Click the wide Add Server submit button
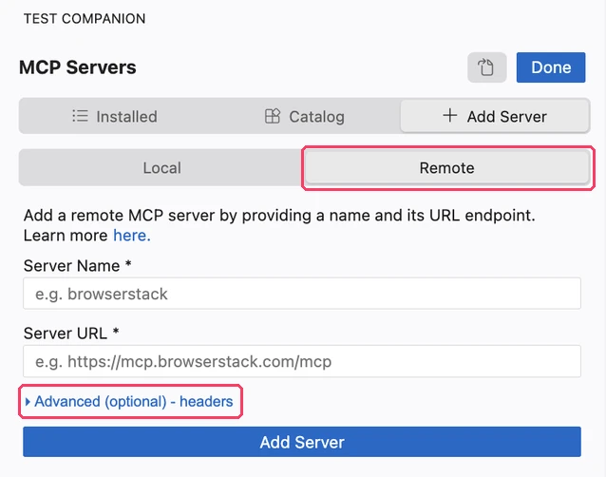Screen dimensions: 606x477 pos(302,442)
